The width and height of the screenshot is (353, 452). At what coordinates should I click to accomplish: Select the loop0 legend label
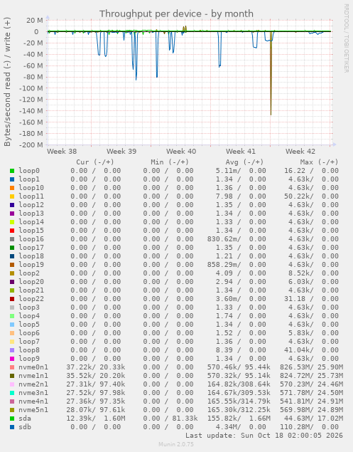[29, 171]
